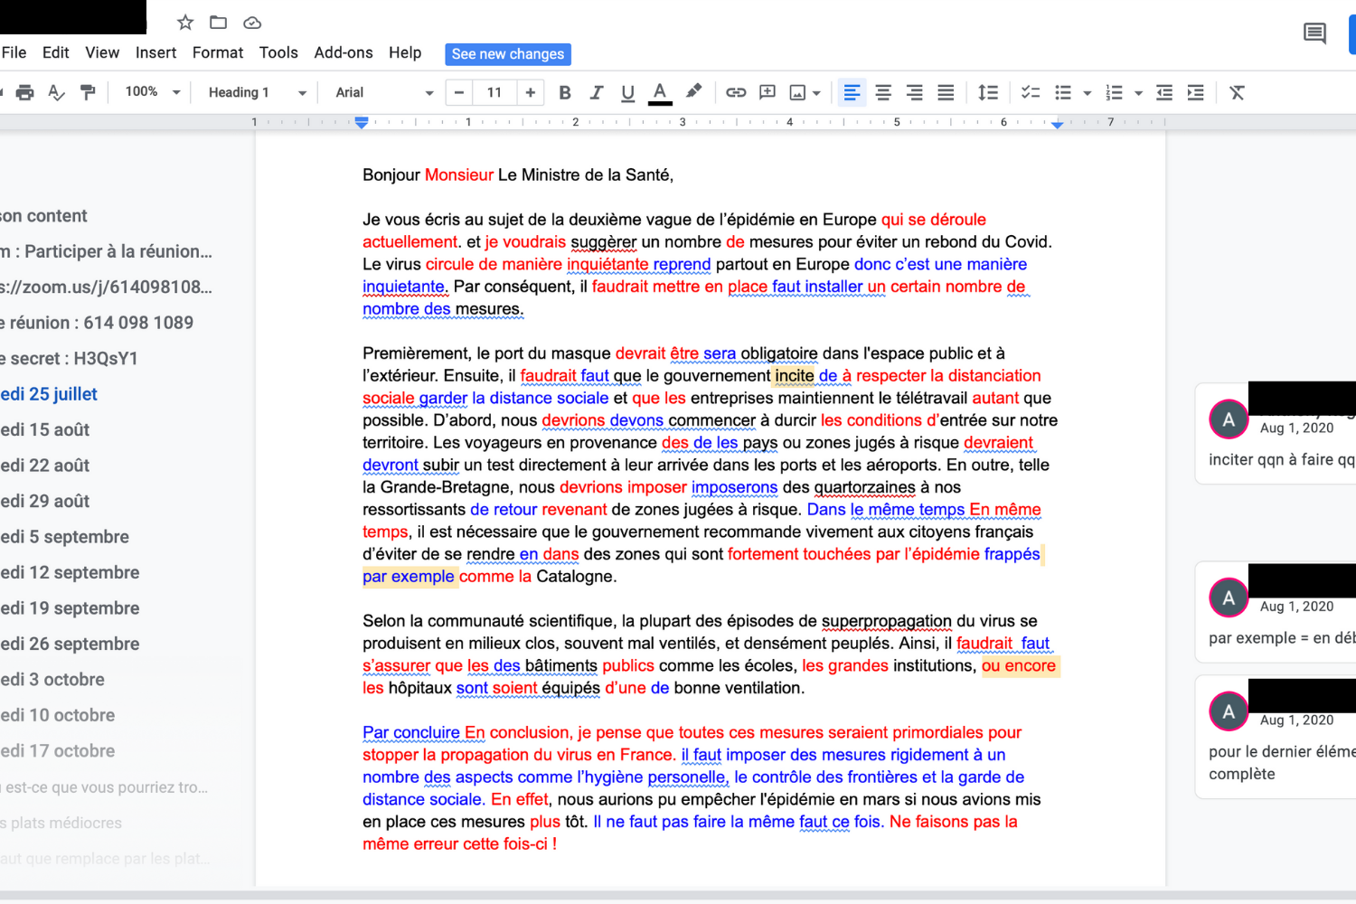Insert a bulleted list
Image resolution: width=1356 pixels, height=904 pixels.
coord(1063,92)
